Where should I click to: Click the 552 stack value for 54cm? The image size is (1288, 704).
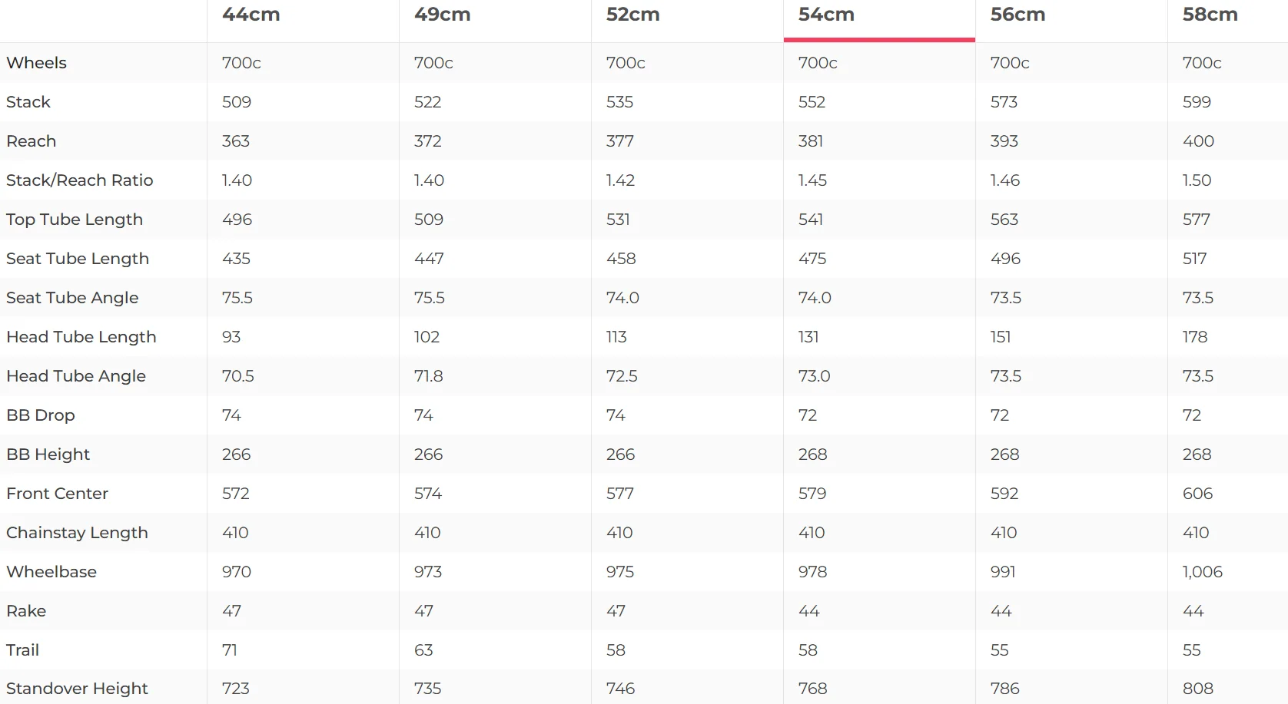tap(812, 102)
